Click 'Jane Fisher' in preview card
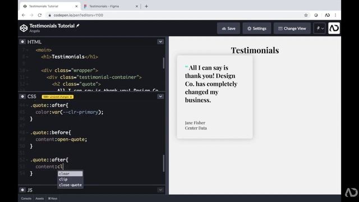This screenshot has width=359, height=202. pos(195,123)
